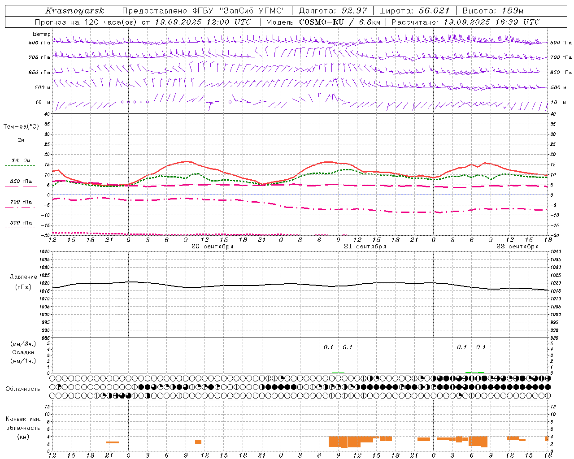This screenshot has height=459, width=574.
Task: Select the forecast start time "12:00 UTC"
Action: coord(229,22)
